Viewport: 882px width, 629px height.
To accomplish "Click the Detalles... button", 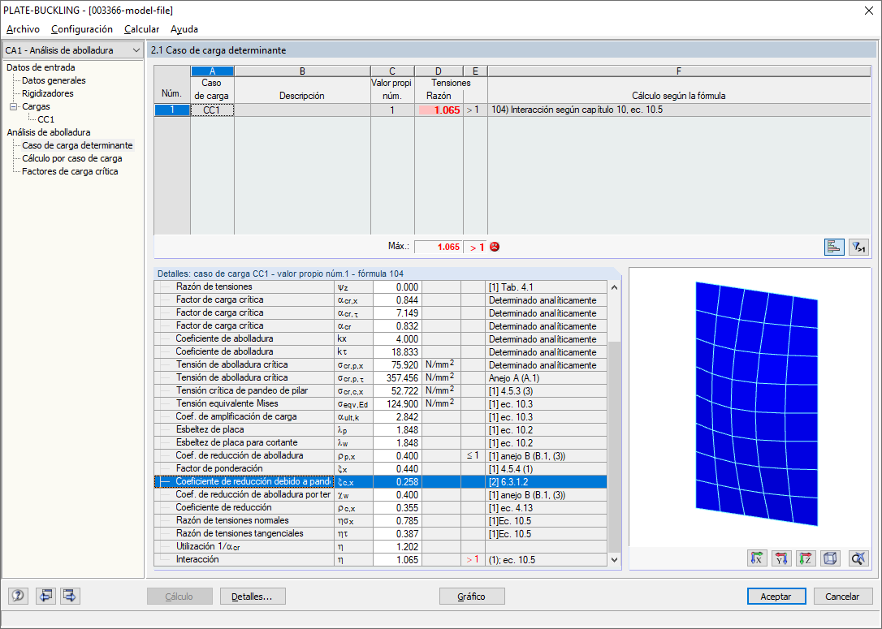I will [253, 597].
